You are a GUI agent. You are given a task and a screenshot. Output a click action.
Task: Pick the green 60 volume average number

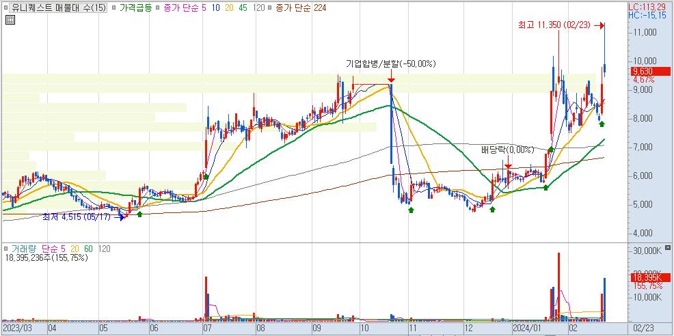pyautogui.click(x=88, y=249)
